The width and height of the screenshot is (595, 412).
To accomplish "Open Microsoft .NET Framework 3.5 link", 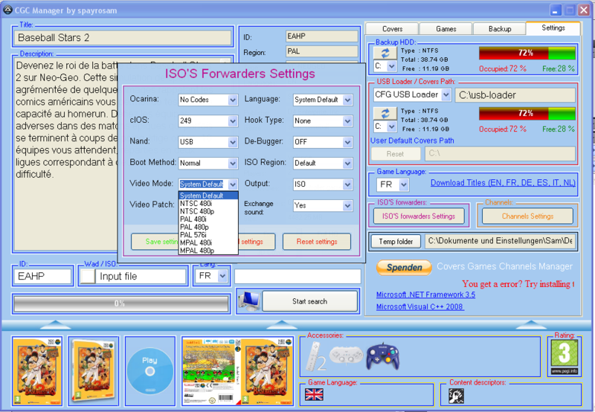I will pyautogui.click(x=425, y=294).
